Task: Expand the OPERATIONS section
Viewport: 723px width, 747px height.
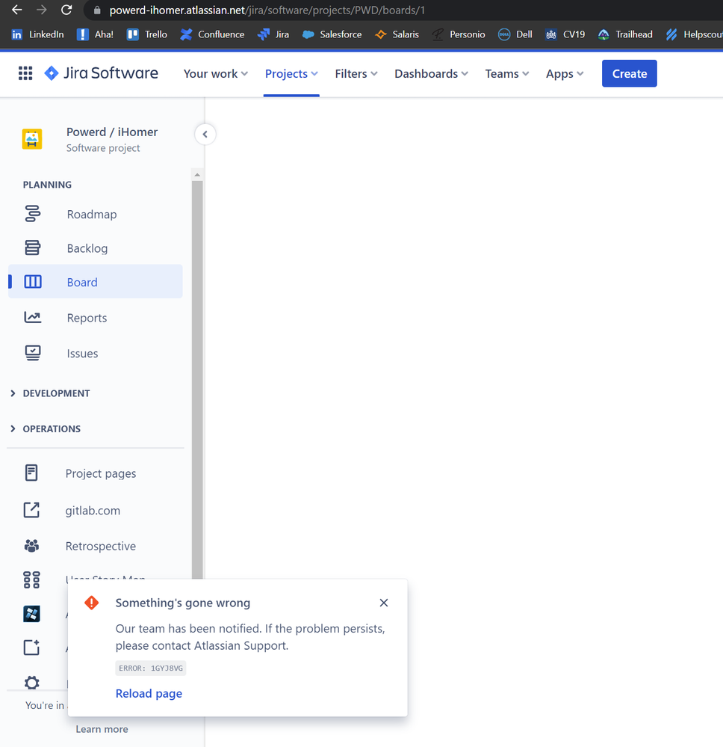Action: (x=46, y=428)
